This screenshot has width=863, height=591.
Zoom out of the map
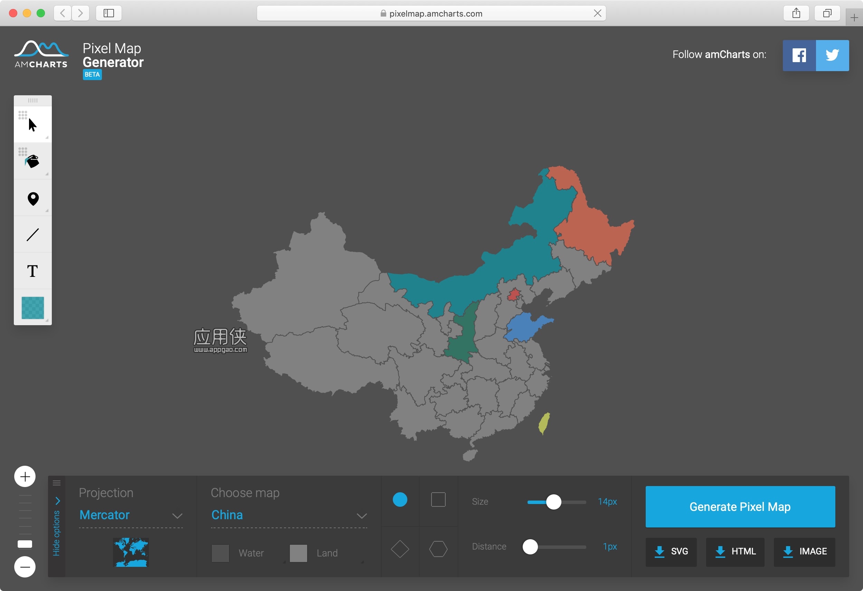[x=25, y=566]
